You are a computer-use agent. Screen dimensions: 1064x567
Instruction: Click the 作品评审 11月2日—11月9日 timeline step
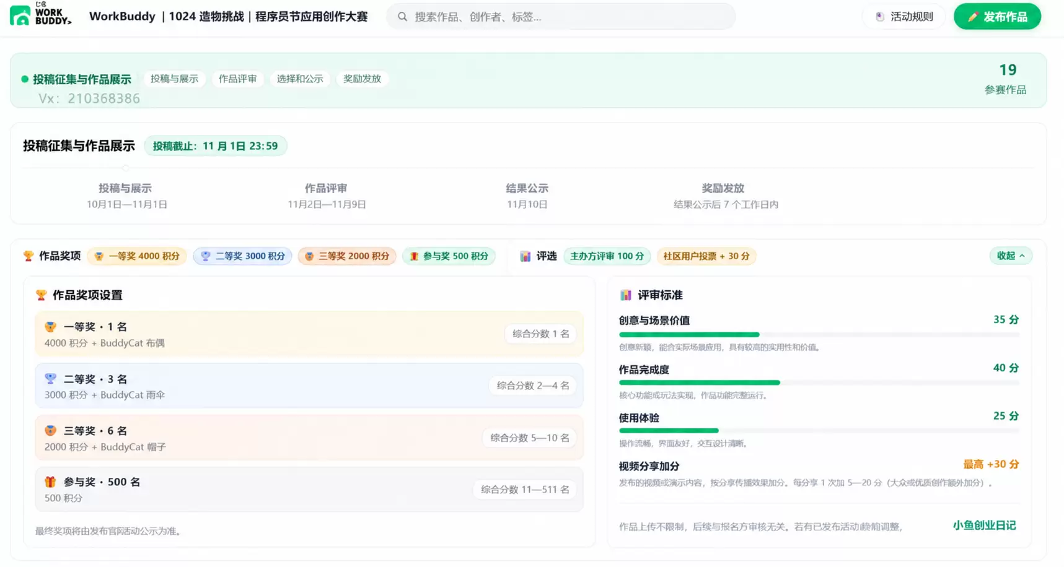coord(327,196)
